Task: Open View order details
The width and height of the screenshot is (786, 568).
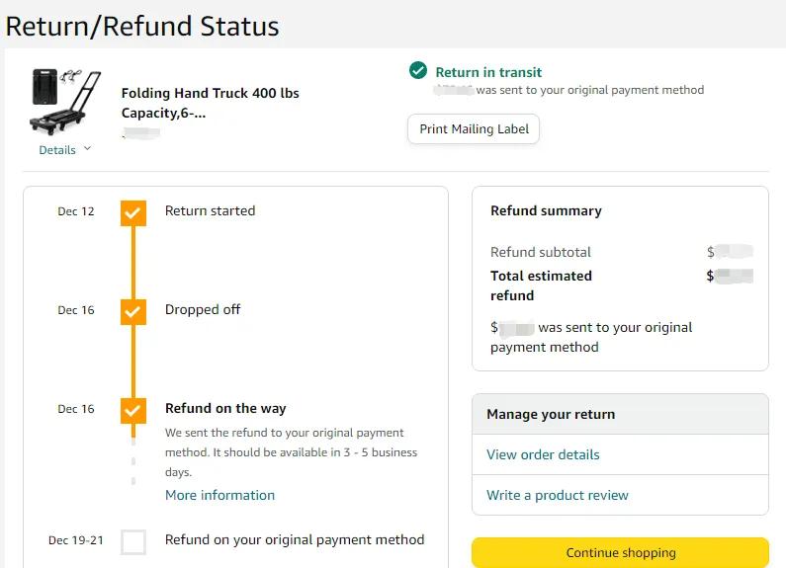Action: pyautogui.click(x=543, y=454)
